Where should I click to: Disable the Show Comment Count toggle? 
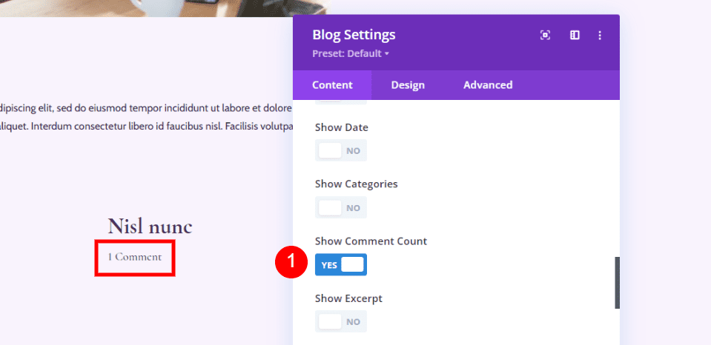click(x=341, y=264)
